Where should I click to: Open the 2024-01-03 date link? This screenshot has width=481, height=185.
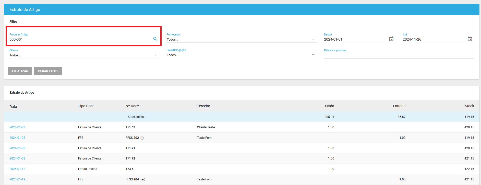point(17,127)
